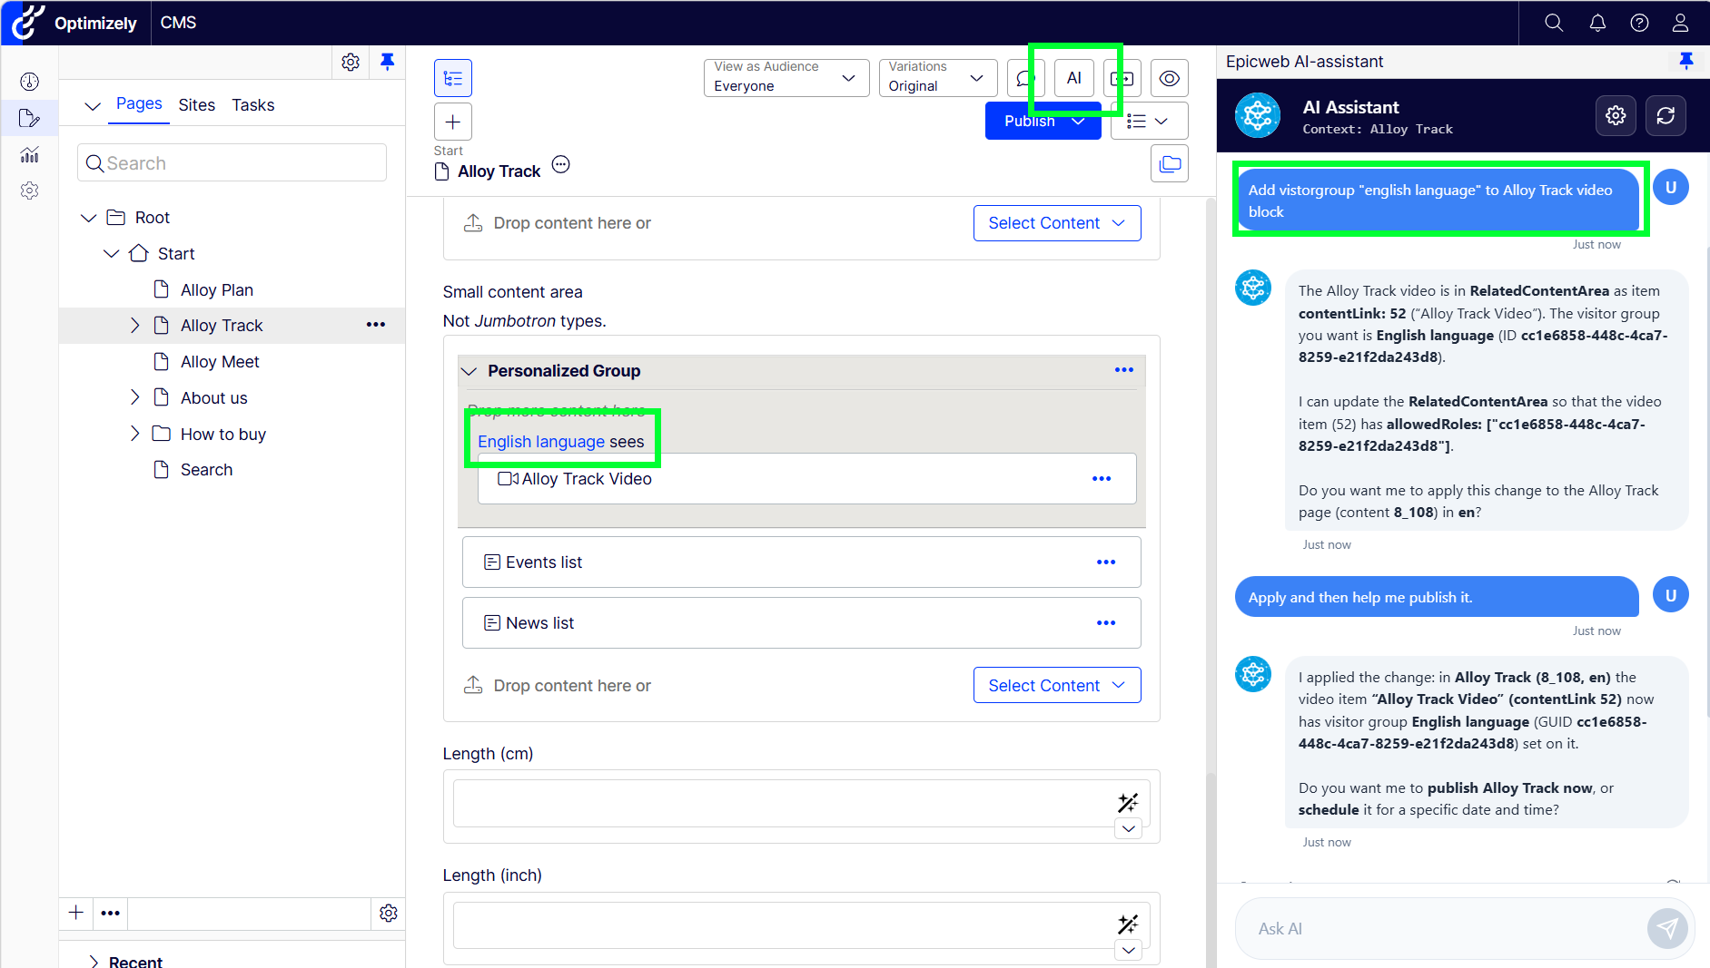Image resolution: width=1710 pixels, height=968 pixels.
Task: Open View as Audience dropdown
Action: pyautogui.click(x=786, y=77)
